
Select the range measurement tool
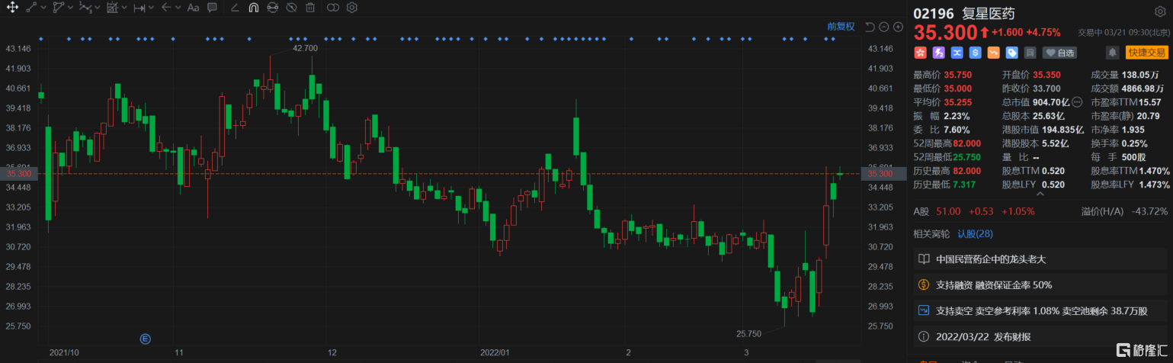pyautogui.click(x=139, y=8)
